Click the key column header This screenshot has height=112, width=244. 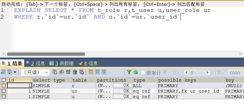click(234, 80)
